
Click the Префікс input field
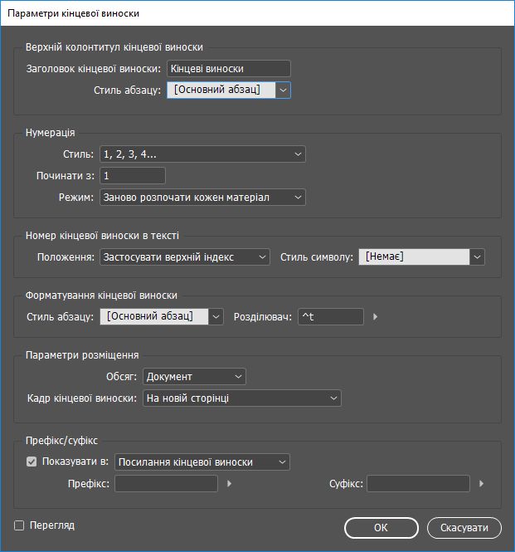click(x=166, y=484)
